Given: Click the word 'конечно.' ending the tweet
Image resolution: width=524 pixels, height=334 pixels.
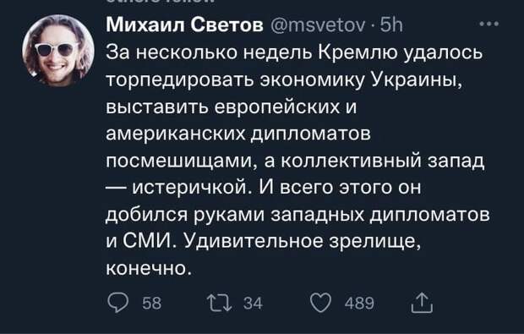Looking at the screenshot, I should (150, 268).
